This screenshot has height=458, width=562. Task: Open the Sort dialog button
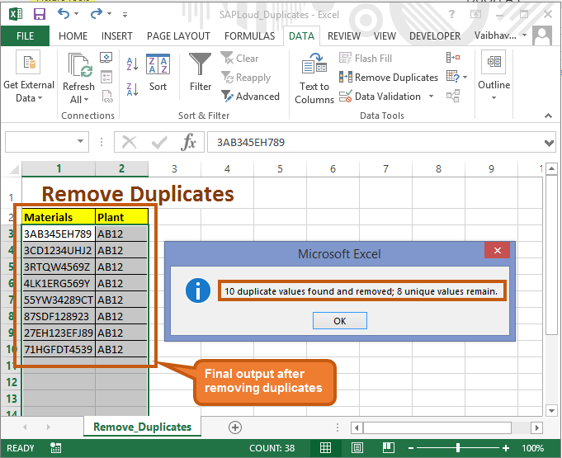pyautogui.click(x=158, y=72)
